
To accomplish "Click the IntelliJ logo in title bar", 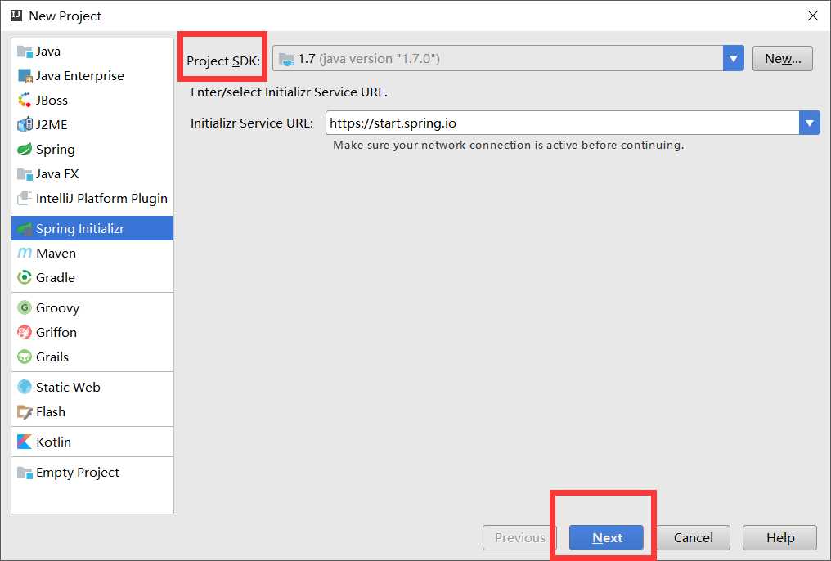I will (16, 16).
